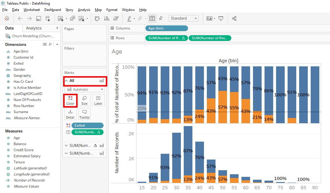Click the Size button on the Marks card

click(85, 100)
